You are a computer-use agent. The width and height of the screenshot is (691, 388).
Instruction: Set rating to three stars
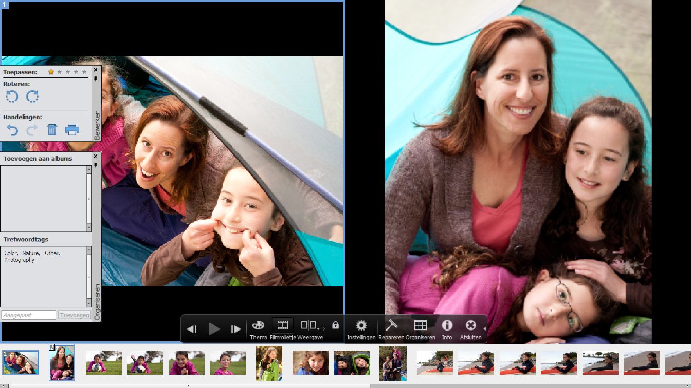[68, 72]
